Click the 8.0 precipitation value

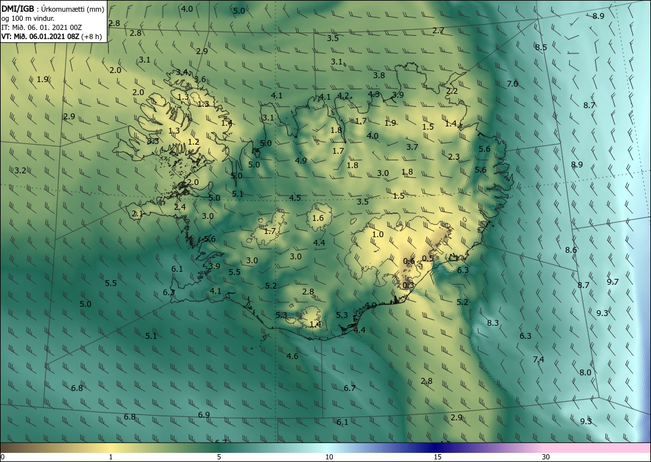(x=585, y=373)
